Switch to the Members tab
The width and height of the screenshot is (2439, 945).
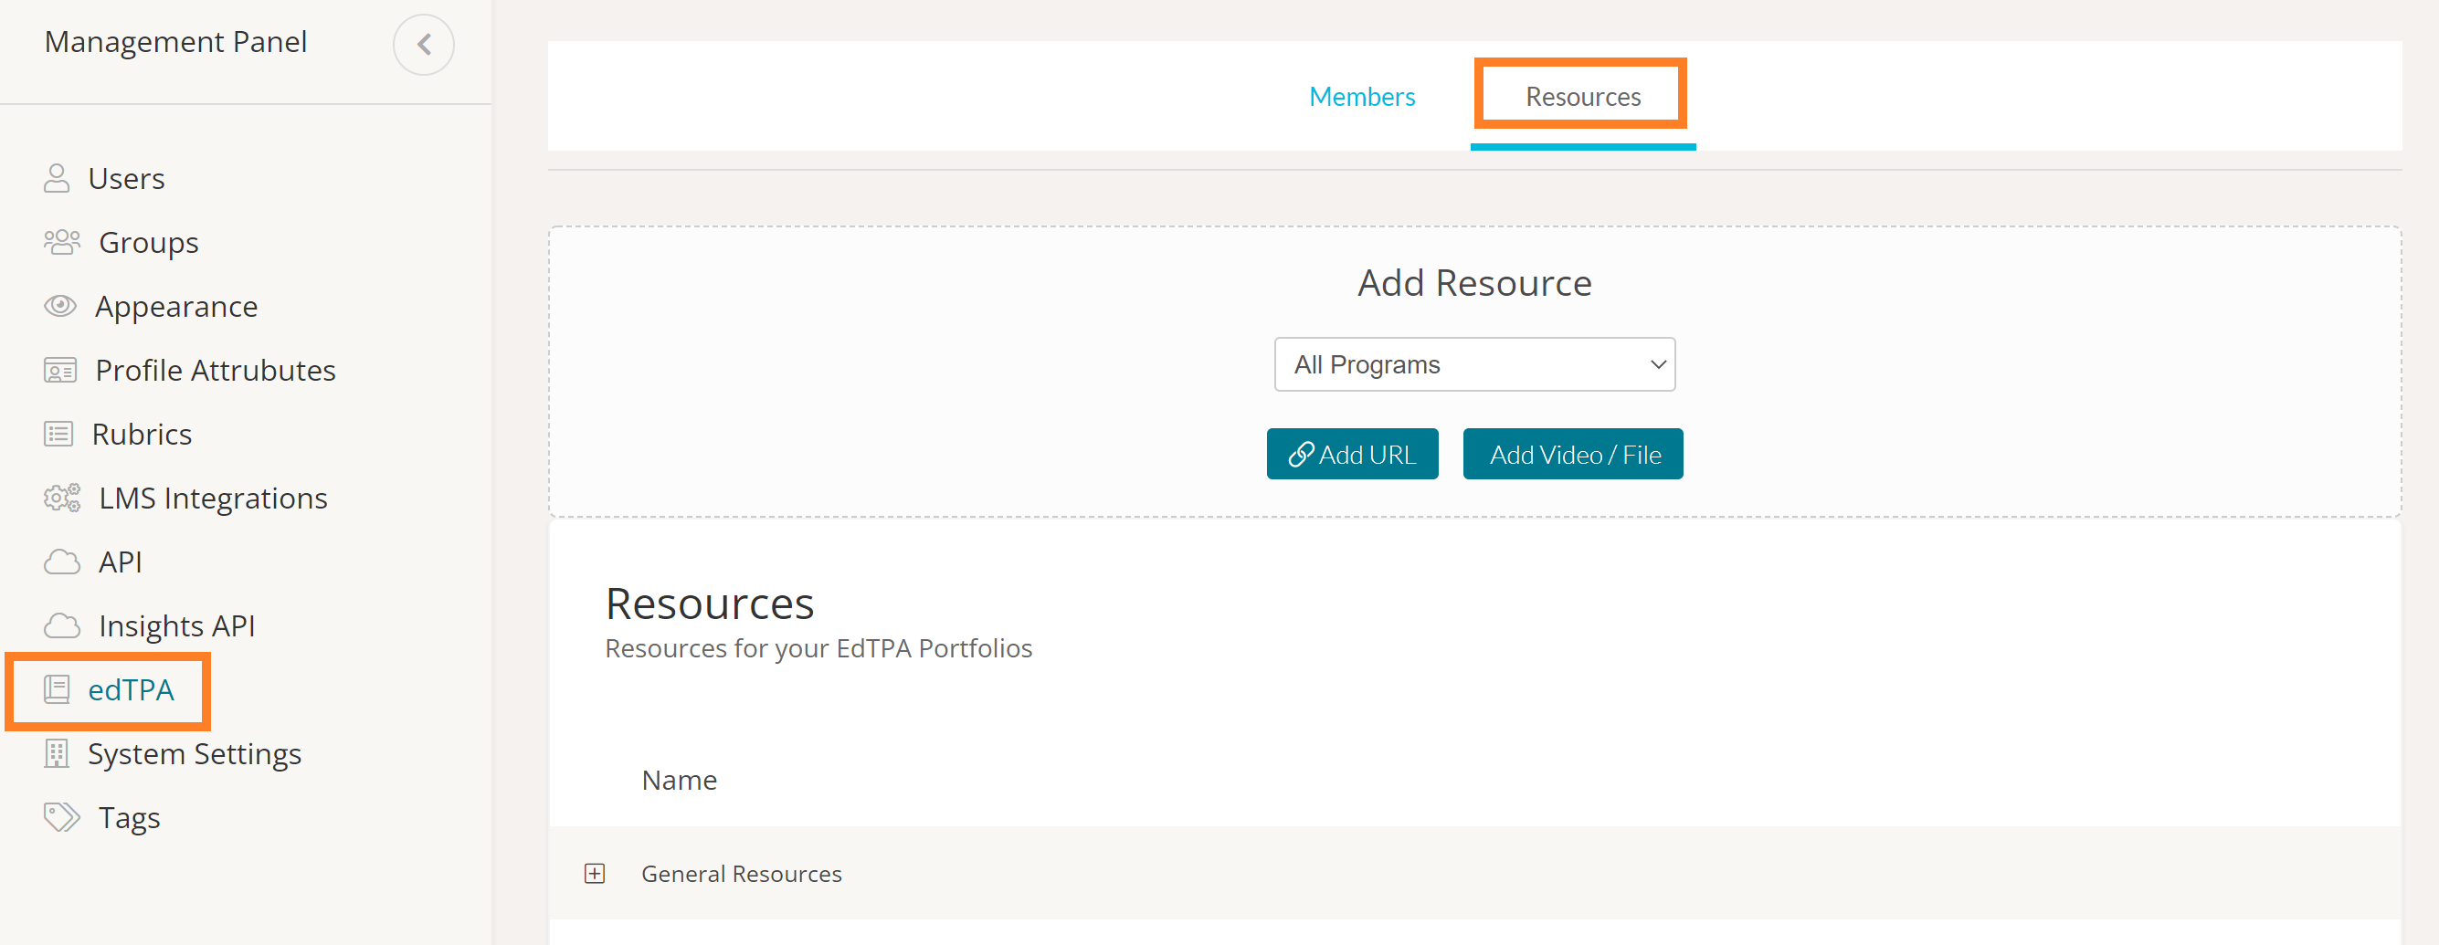pos(1361,97)
